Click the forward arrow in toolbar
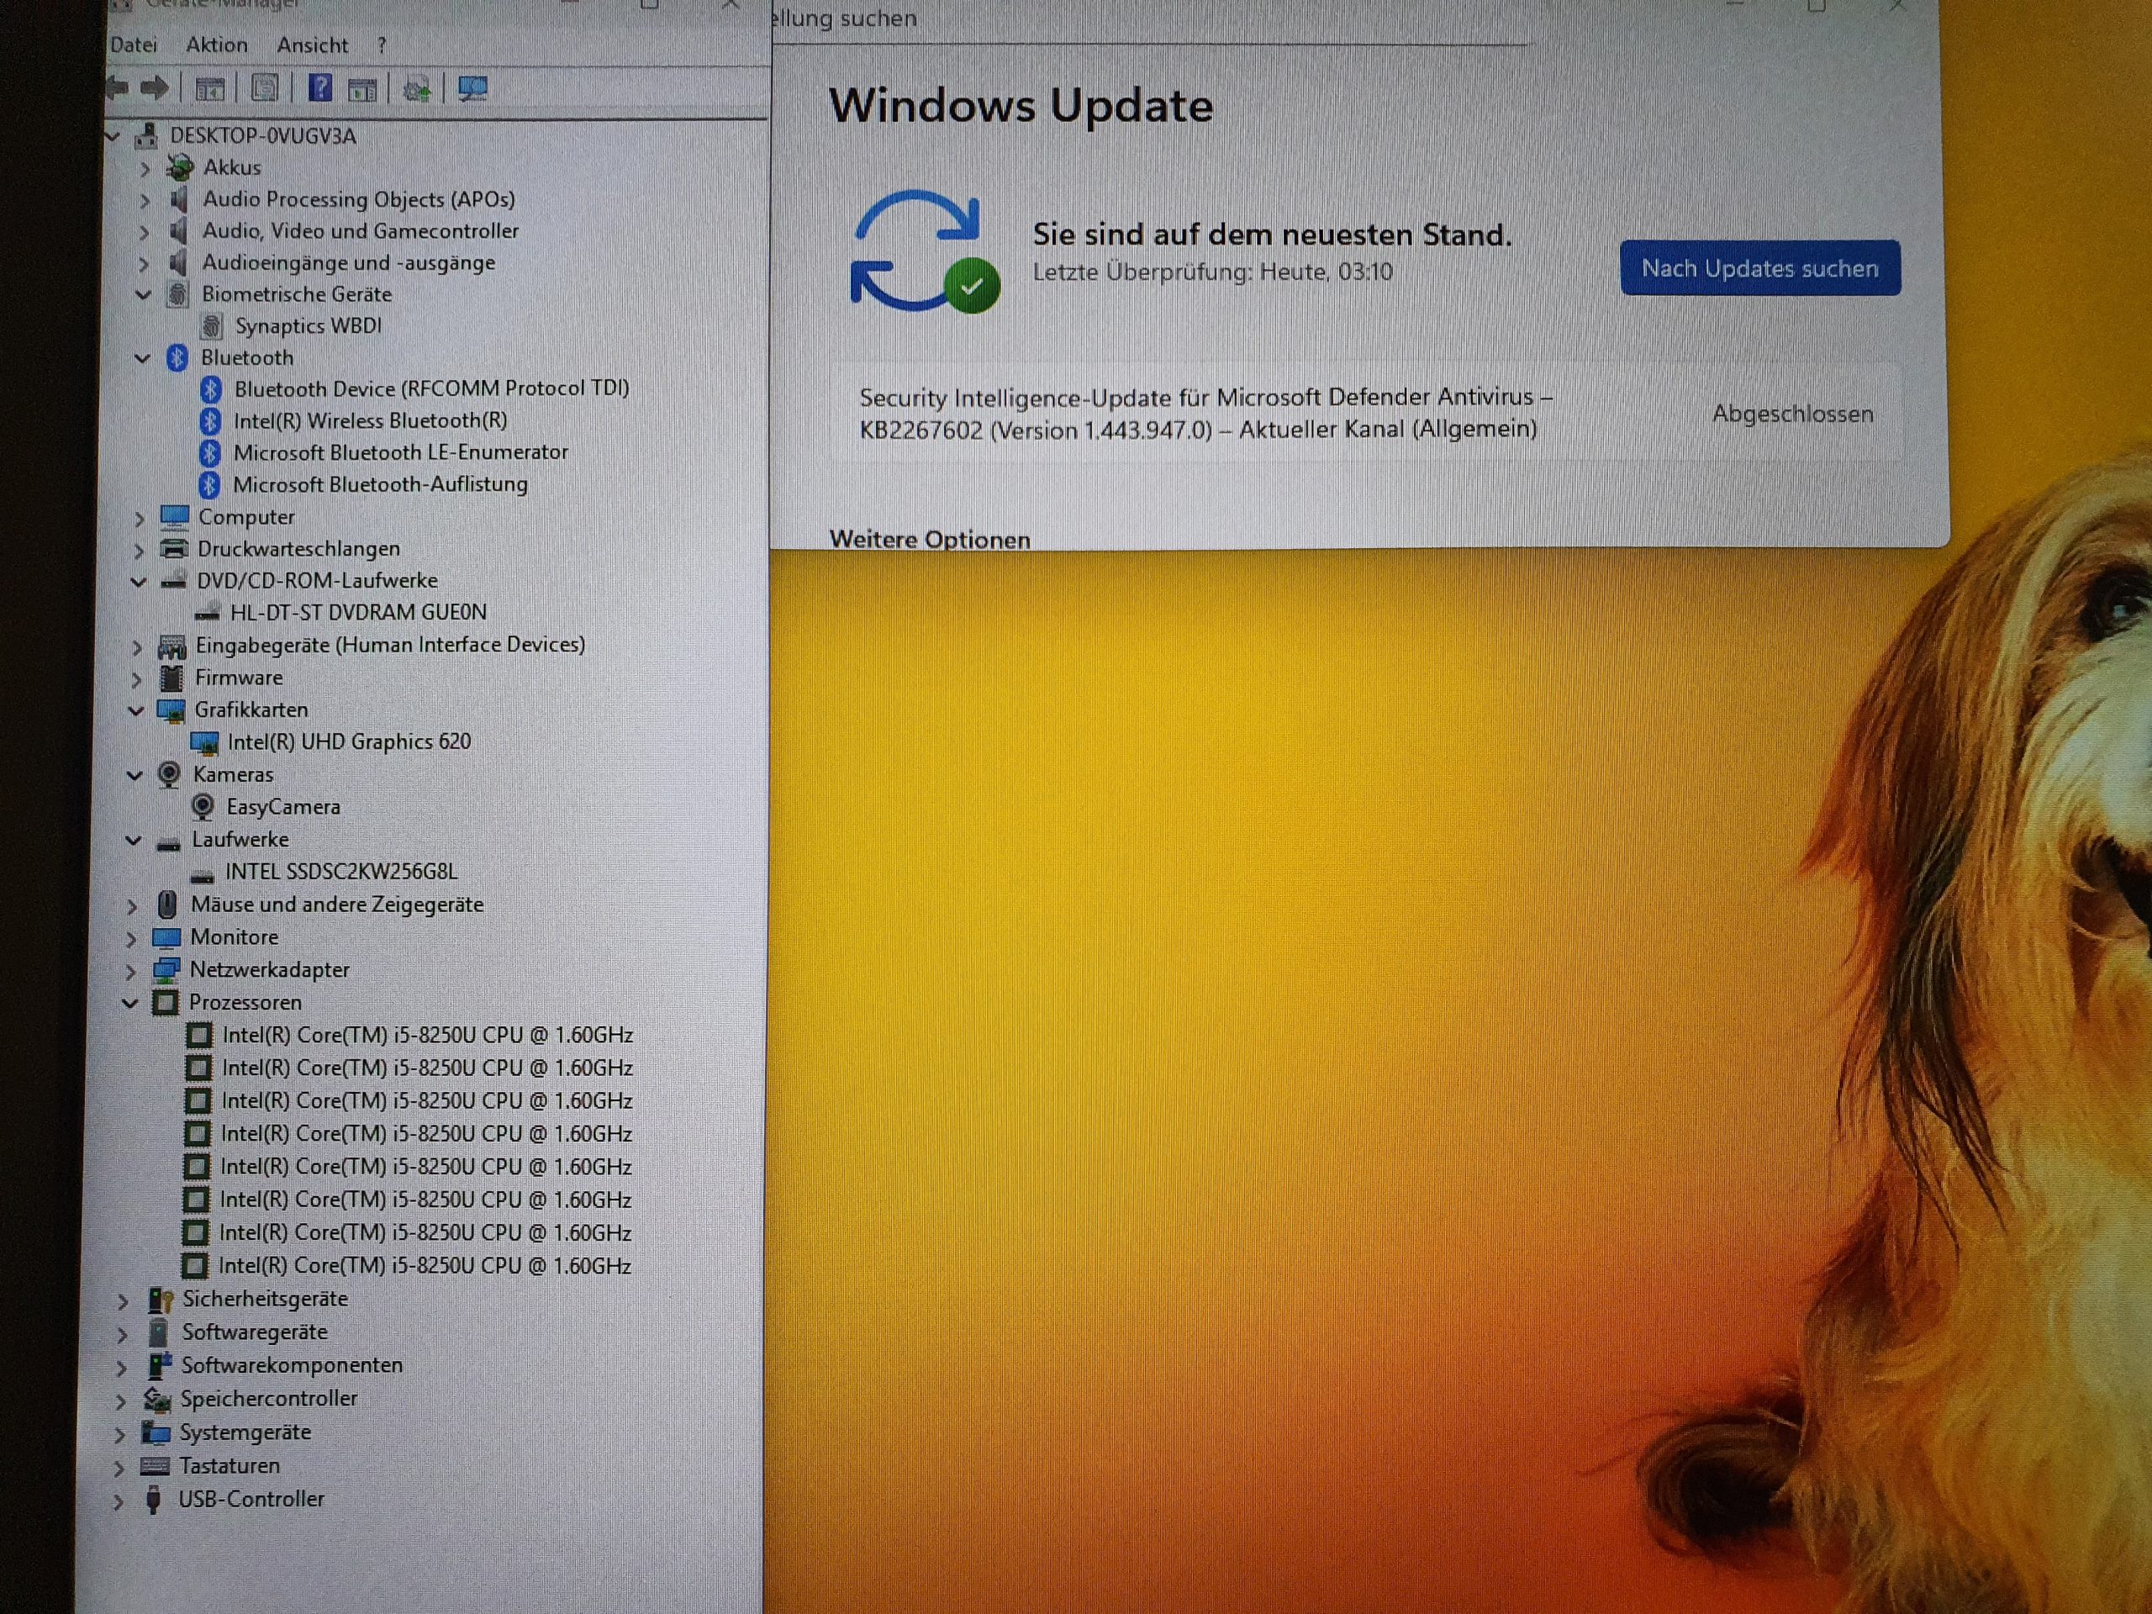Screen dimensions: 2152x1614 click(155, 88)
